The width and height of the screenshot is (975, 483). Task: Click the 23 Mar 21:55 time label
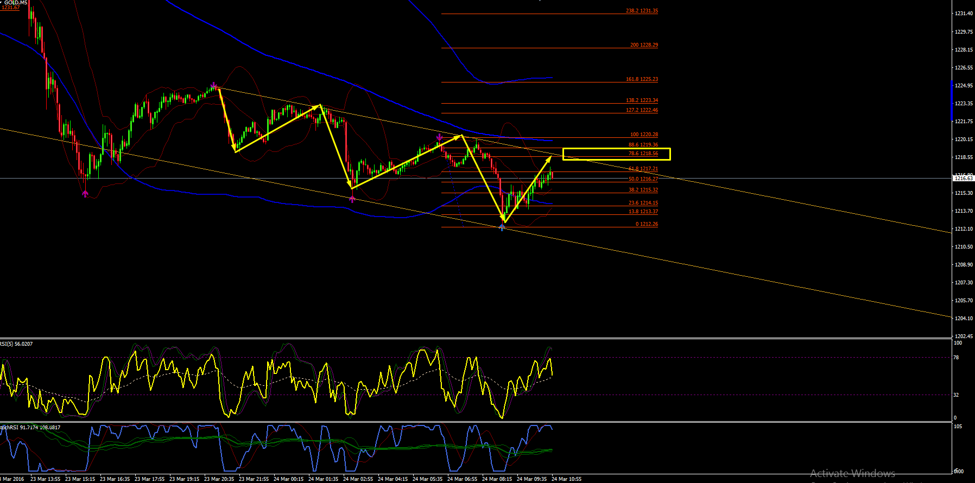pyautogui.click(x=254, y=479)
